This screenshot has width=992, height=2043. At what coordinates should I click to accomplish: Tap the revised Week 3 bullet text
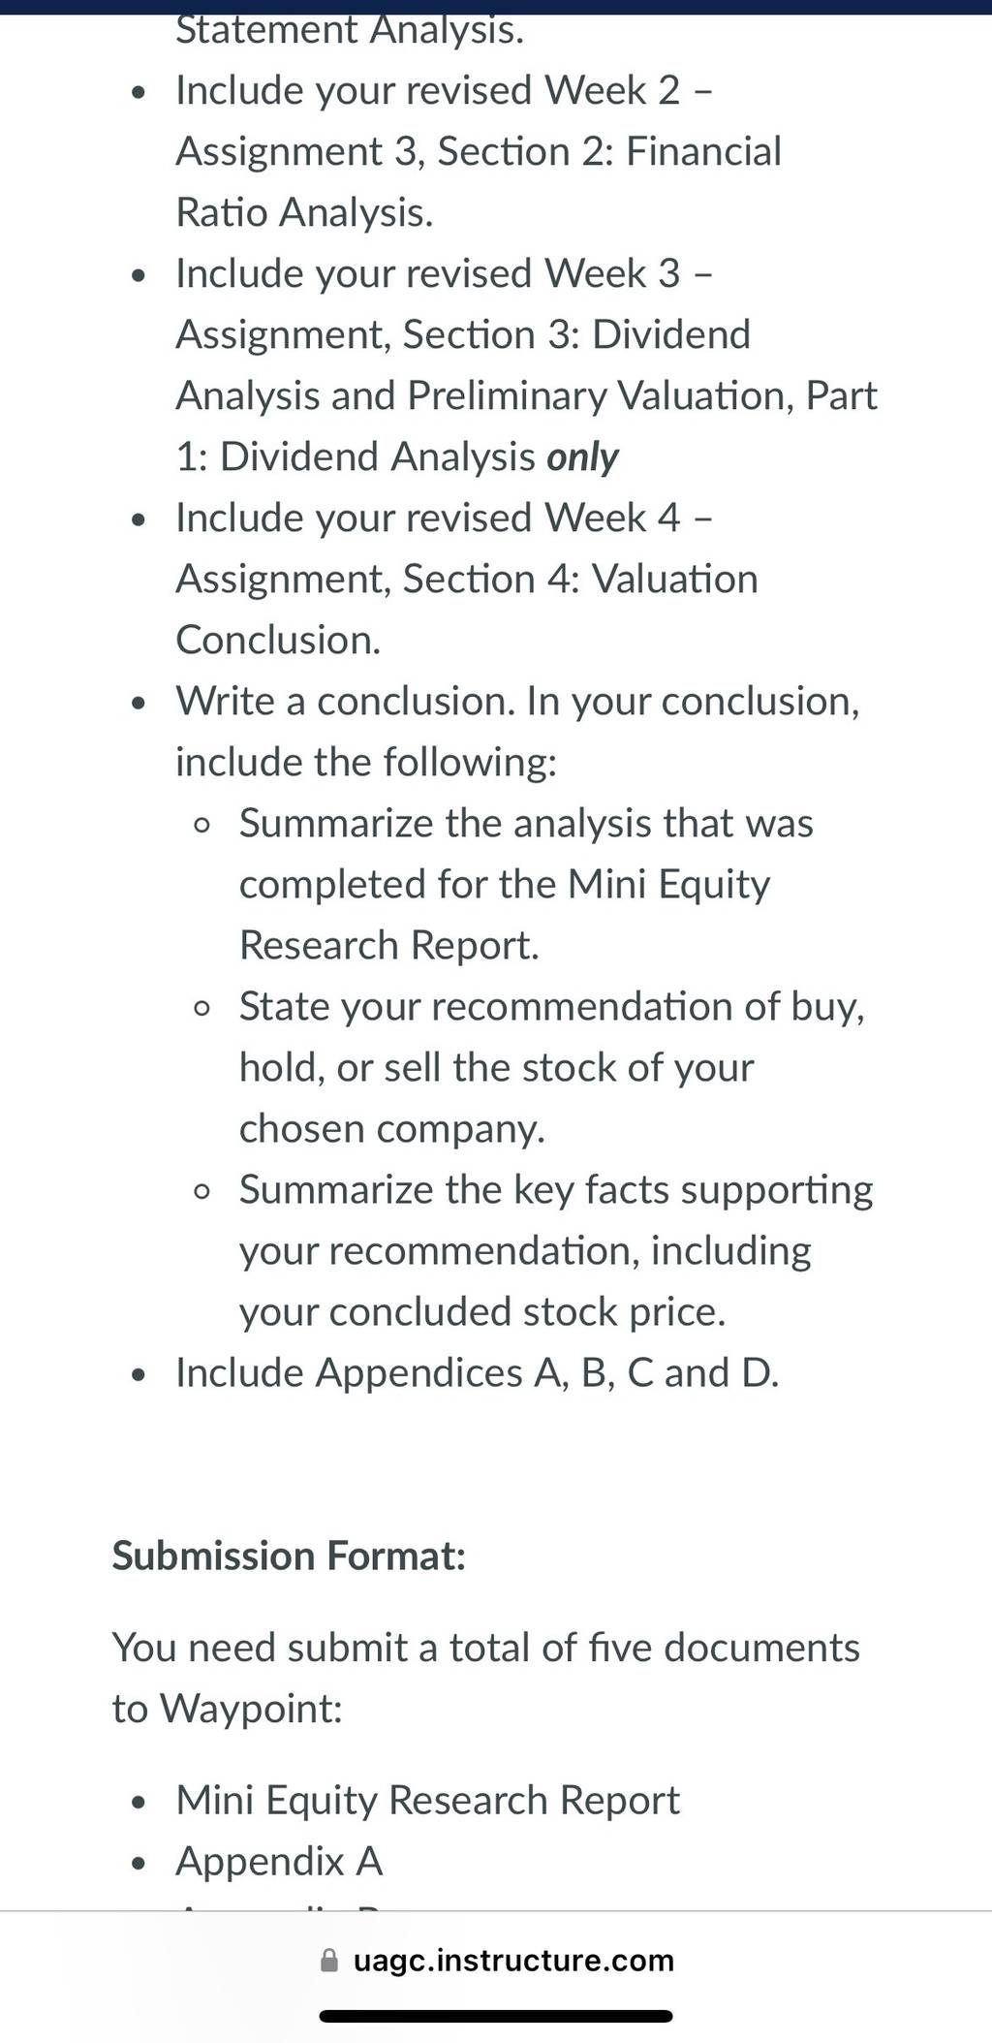pyautogui.click(x=527, y=364)
